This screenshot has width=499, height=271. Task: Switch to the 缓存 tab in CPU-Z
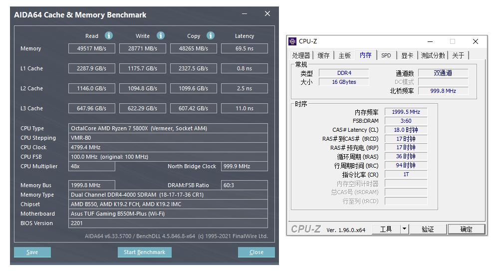324,55
